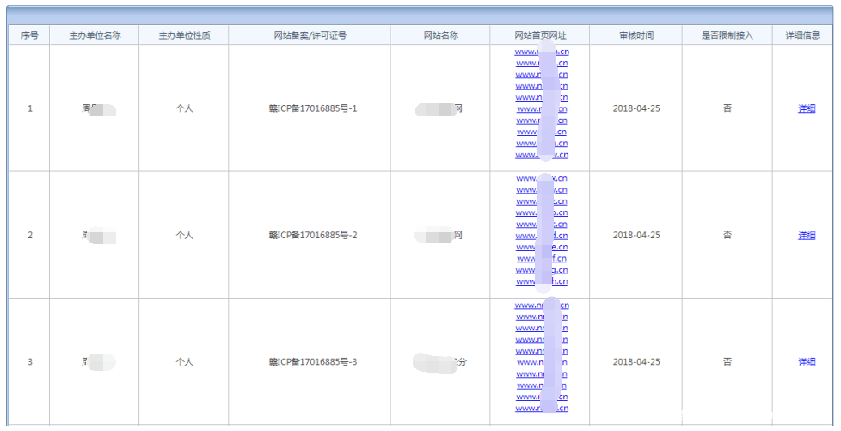Open the 详细 link for row 1
This screenshot has height=431, width=841.
click(806, 108)
